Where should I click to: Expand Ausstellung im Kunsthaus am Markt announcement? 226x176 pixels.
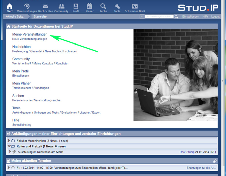click(x=10, y=152)
